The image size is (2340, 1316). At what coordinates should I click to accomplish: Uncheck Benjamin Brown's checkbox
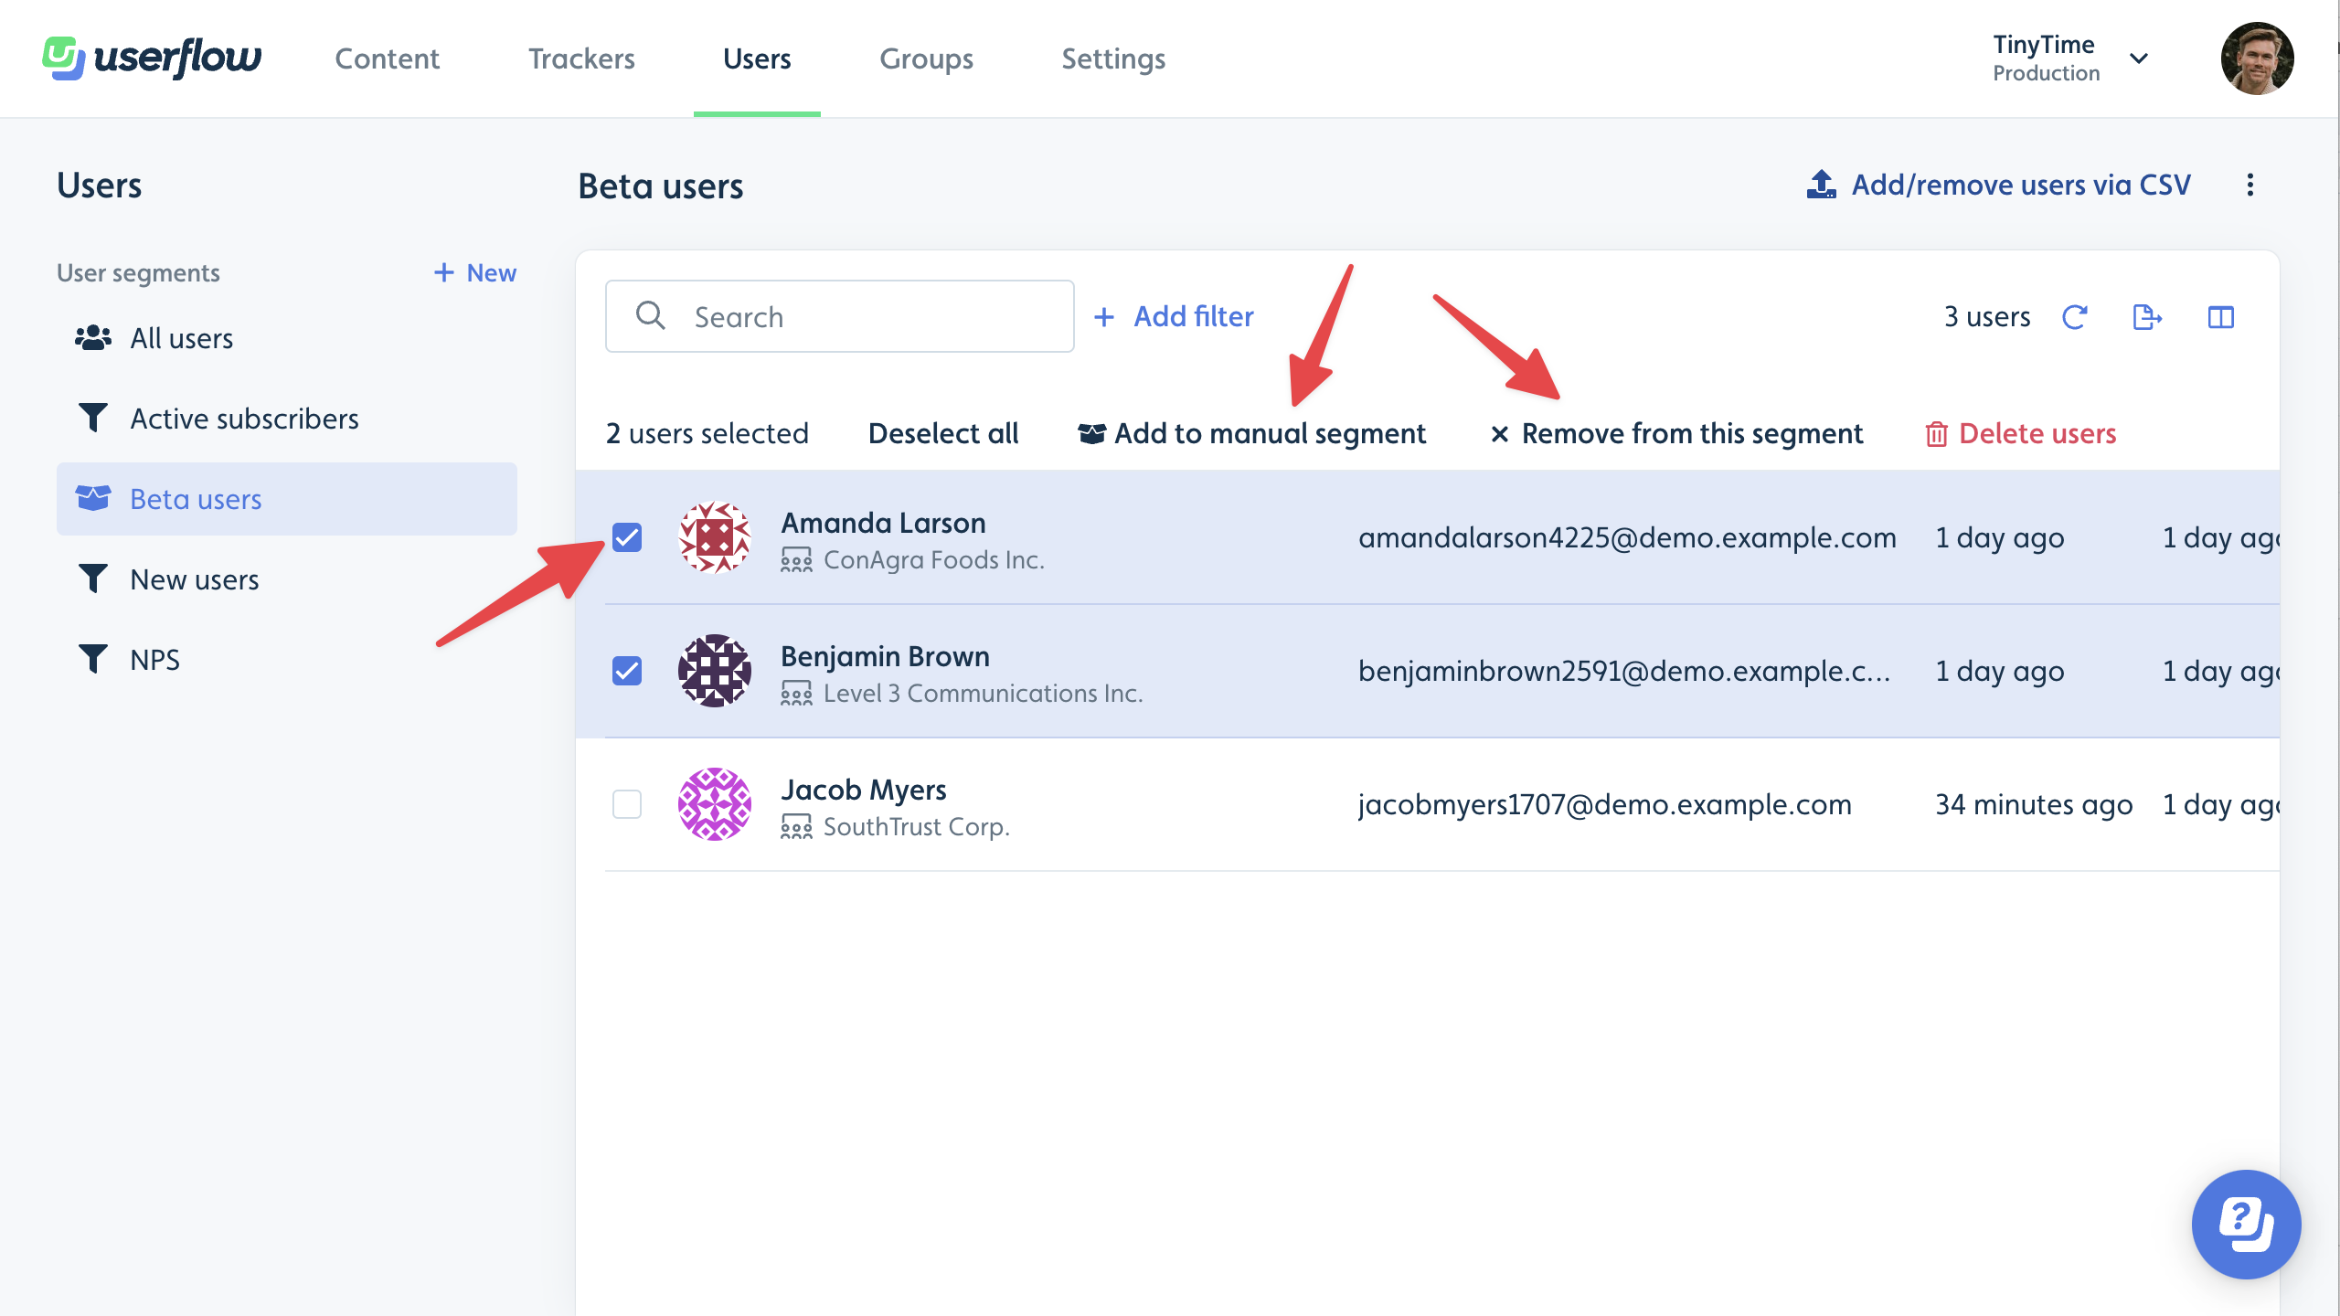pyautogui.click(x=627, y=671)
